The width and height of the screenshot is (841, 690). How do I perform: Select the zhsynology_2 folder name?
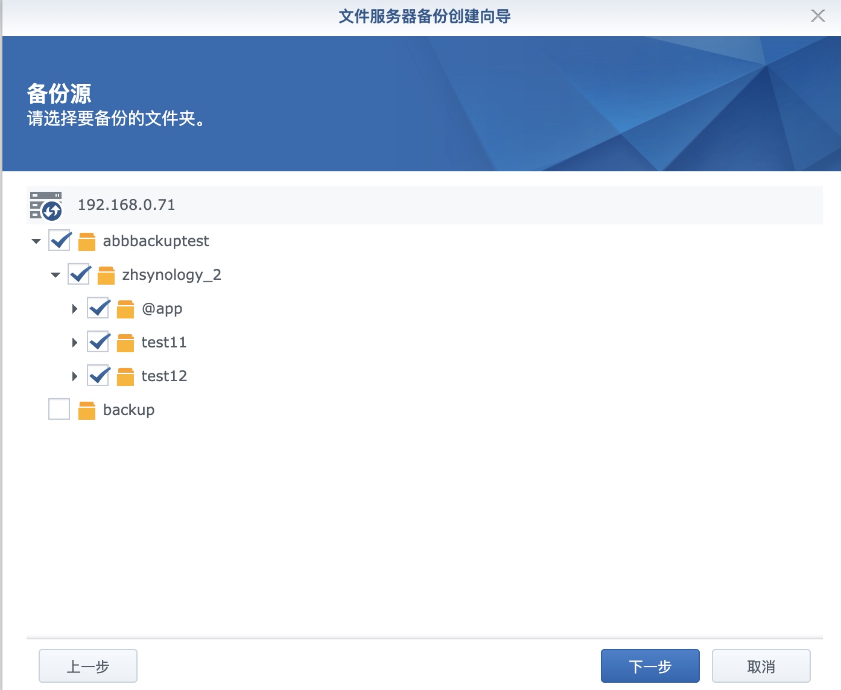[x=171, y=275]
